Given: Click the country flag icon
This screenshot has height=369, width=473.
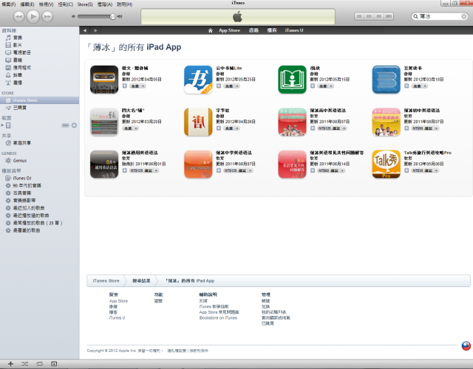Looking at the screenshot, I should 466,345.
